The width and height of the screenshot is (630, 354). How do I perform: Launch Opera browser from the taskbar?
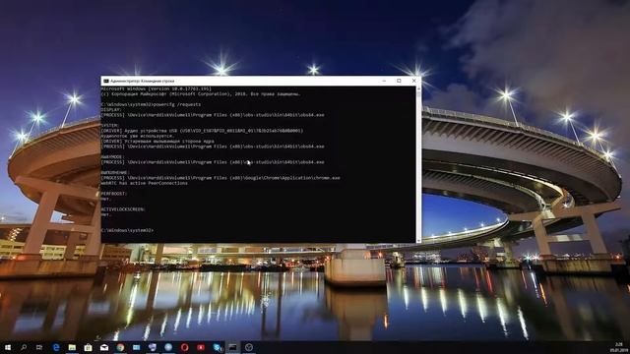184,347
